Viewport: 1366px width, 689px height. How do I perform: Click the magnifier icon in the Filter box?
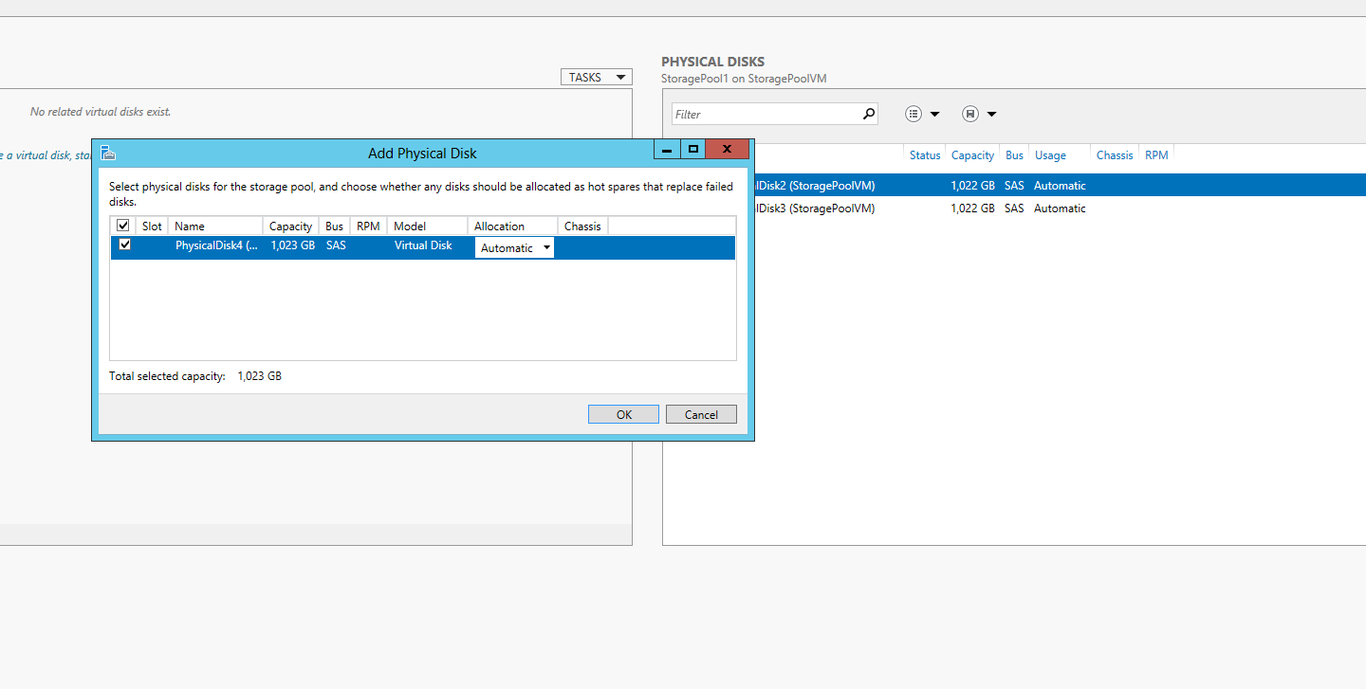(868, 114)
